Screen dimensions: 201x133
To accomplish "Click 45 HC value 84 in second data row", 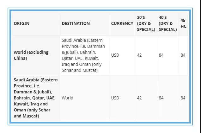I will [x=183, y=98].
